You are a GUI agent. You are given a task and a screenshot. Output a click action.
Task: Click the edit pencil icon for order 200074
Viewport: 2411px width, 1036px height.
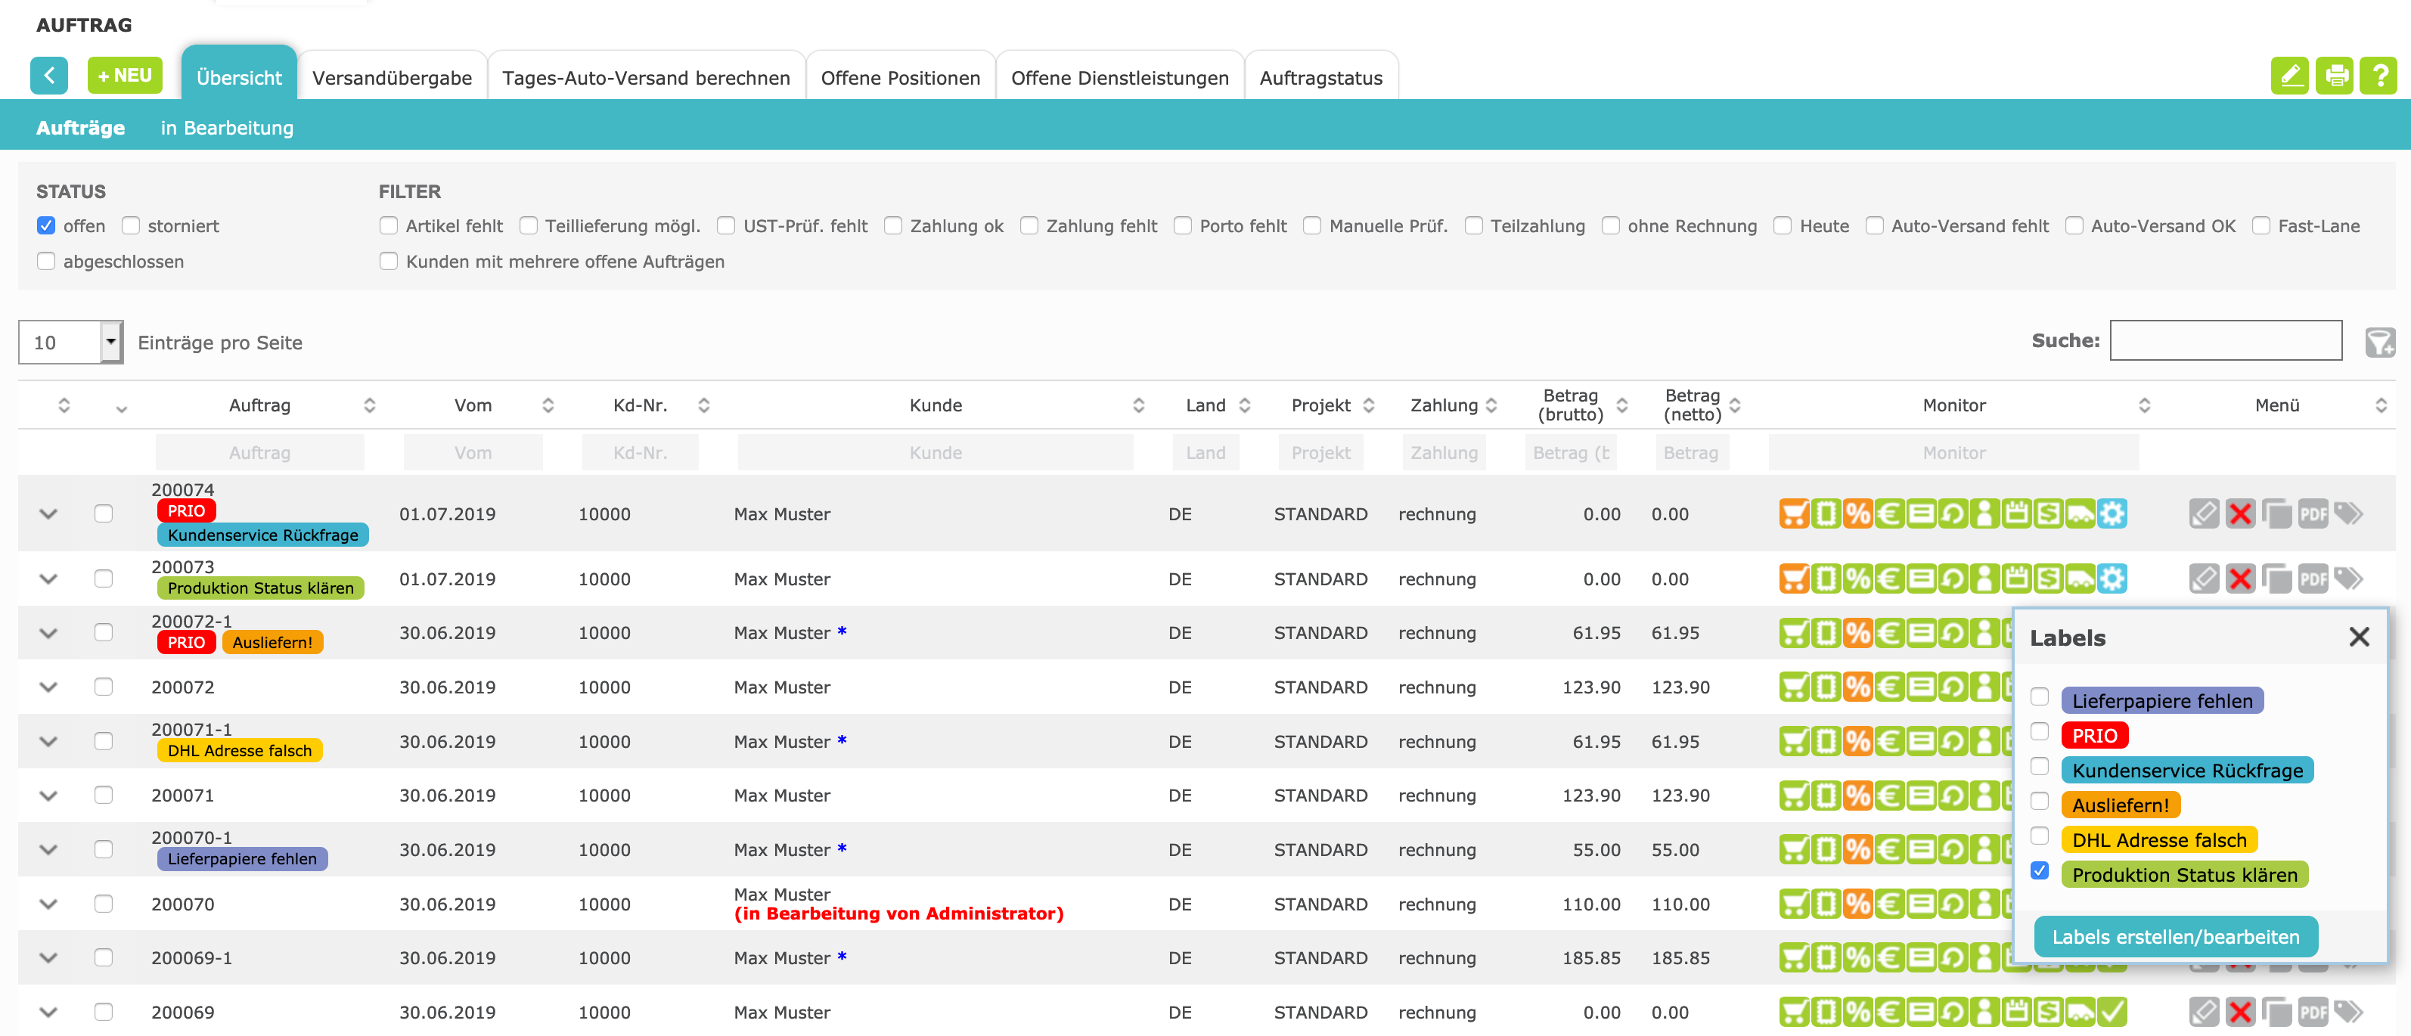point(2203,513)
